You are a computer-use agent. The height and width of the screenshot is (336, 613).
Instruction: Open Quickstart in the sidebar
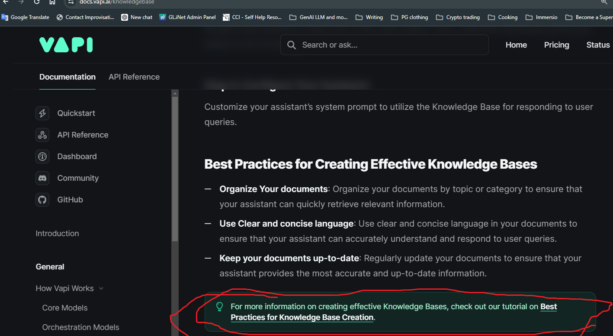pos(76,113)
